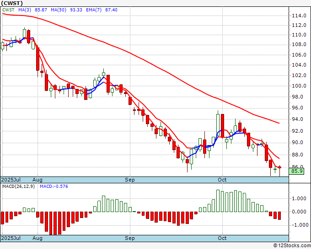
Task: Click the Oct label on price chart axis
Action: (222, 180)
